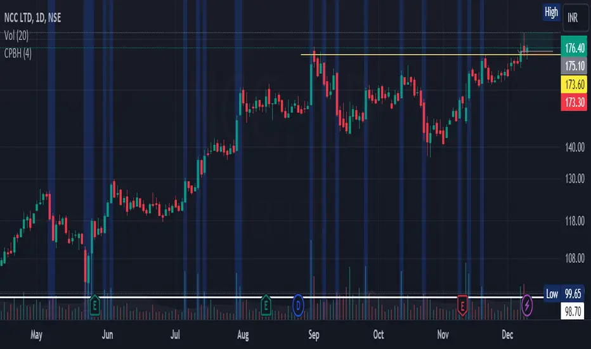The width and height of the screenshot is (591, 349).
Task: Click the Nov label on time axis
Action: [x=443, y=334]
